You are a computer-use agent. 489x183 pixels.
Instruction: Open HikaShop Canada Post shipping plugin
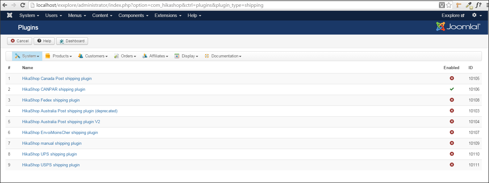pos(57,78)
